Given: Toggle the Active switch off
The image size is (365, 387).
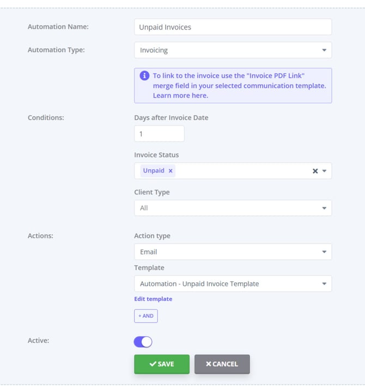Looking at the screenshot, I should coord(143,342).
